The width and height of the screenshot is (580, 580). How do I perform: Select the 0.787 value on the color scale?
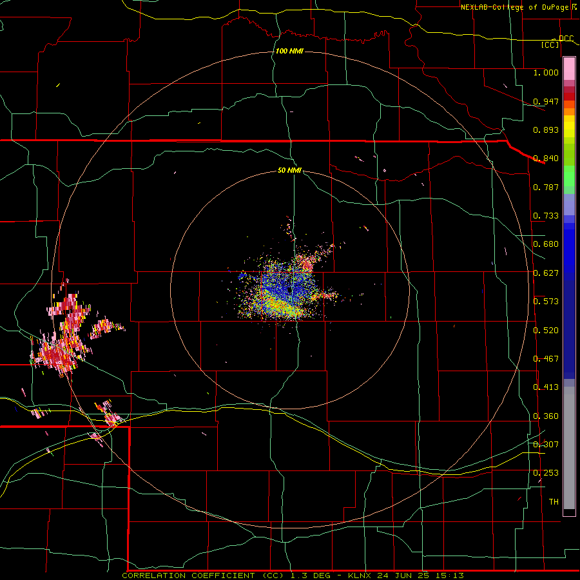click(x=546, y=187)
